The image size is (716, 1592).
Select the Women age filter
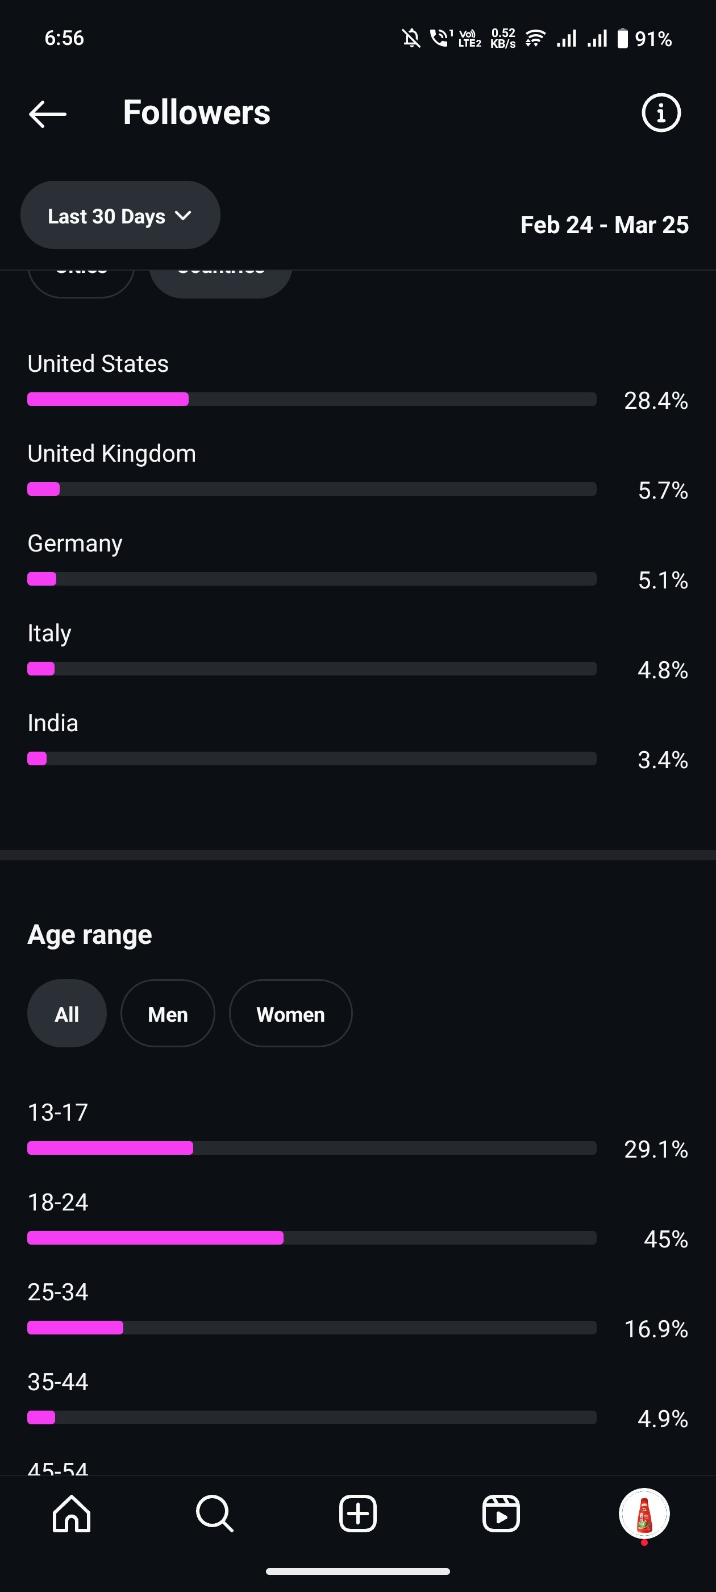click(290, 1014)
